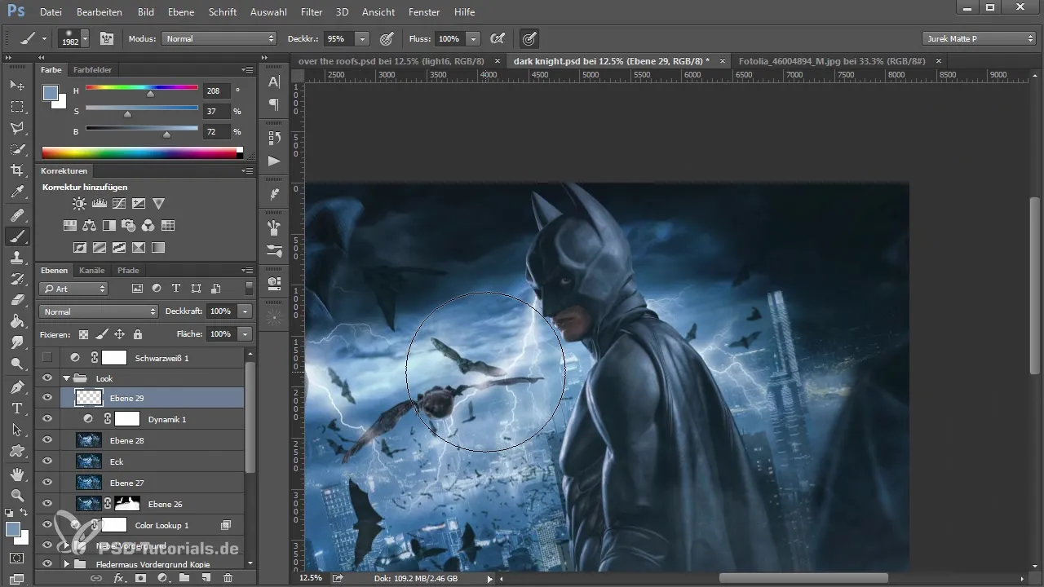Hide layer Ebene 26
The height and width of the screenshot is (587, 1044).
47,504
